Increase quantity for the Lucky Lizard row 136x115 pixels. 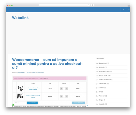tap(67, 96)
